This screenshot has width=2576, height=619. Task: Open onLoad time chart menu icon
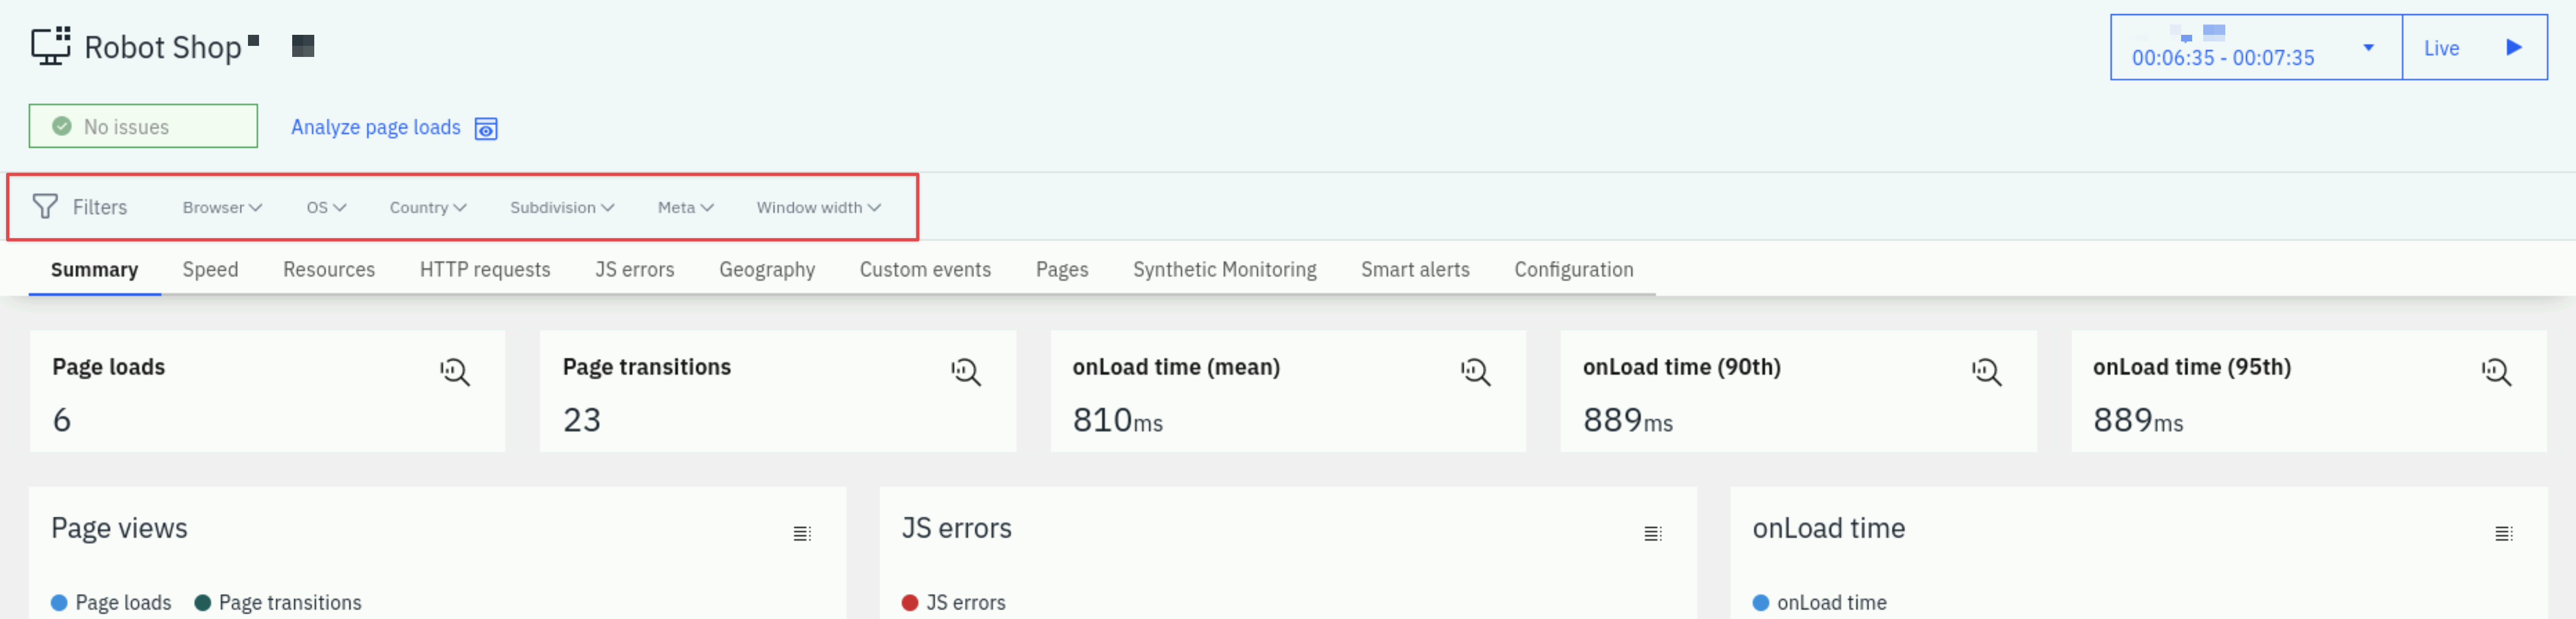point(2504,534)
